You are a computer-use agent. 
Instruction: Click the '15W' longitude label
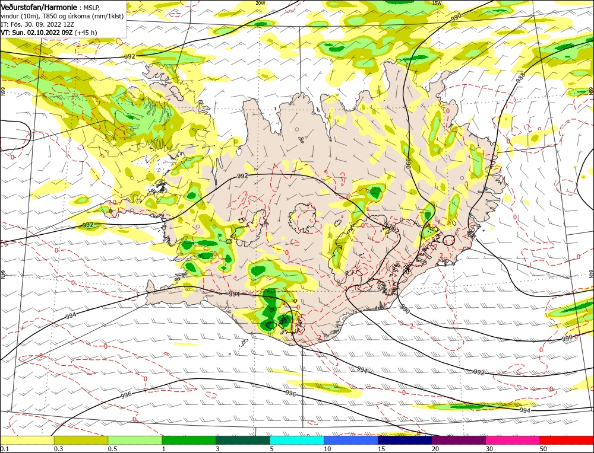(437, 3)
